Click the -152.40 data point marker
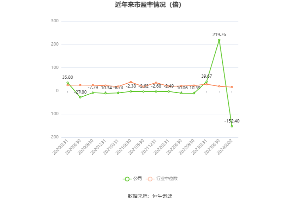This screenshot has width=300, height=203. tap(232, 126)
